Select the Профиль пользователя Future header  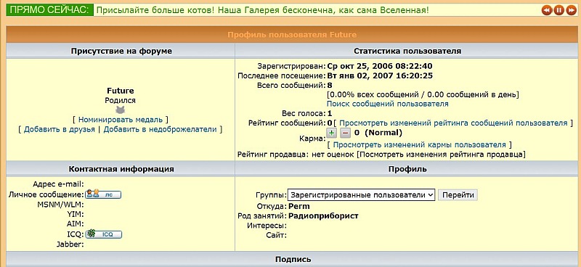pos(292,35)
